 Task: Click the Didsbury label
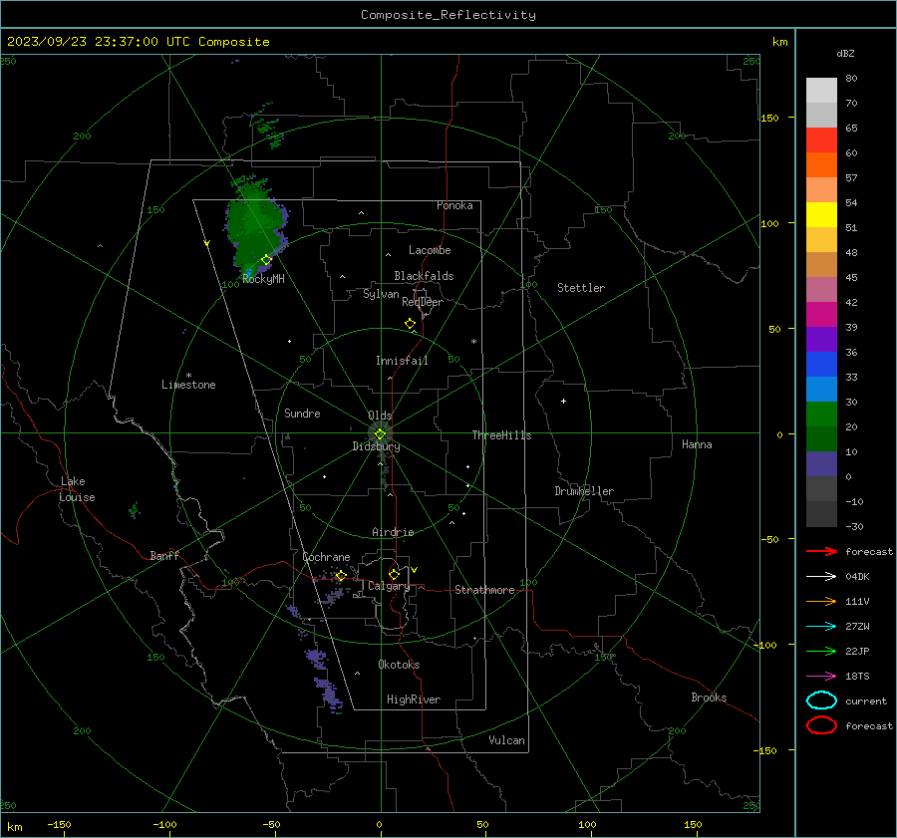[376, 446]
